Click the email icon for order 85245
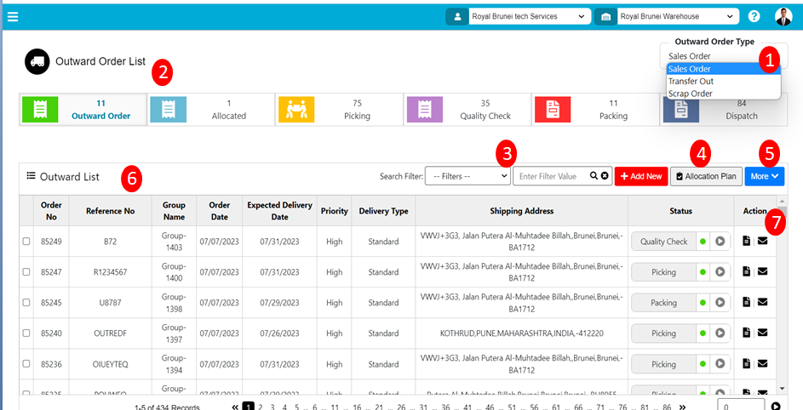 pos(762,302)
